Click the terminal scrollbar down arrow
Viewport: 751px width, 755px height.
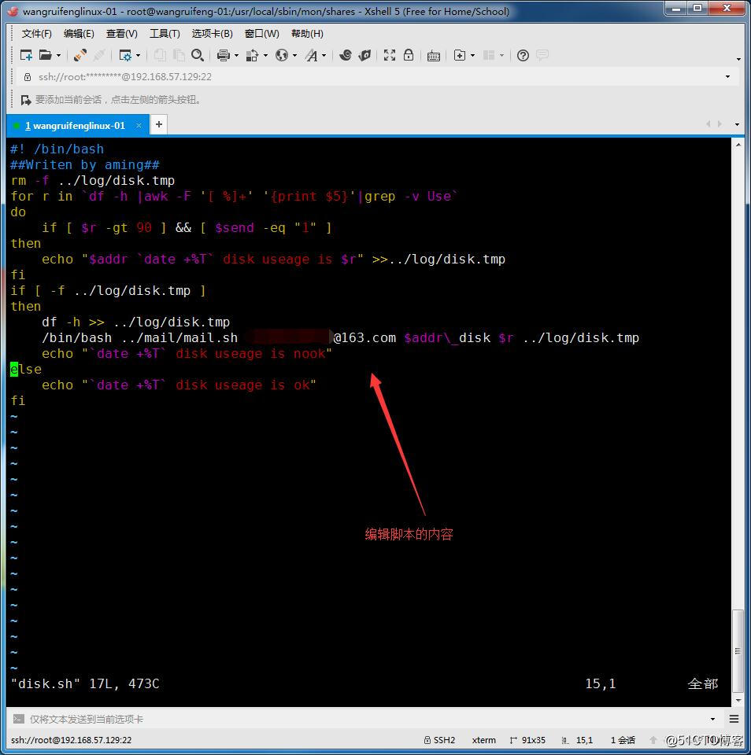point(738,701)
